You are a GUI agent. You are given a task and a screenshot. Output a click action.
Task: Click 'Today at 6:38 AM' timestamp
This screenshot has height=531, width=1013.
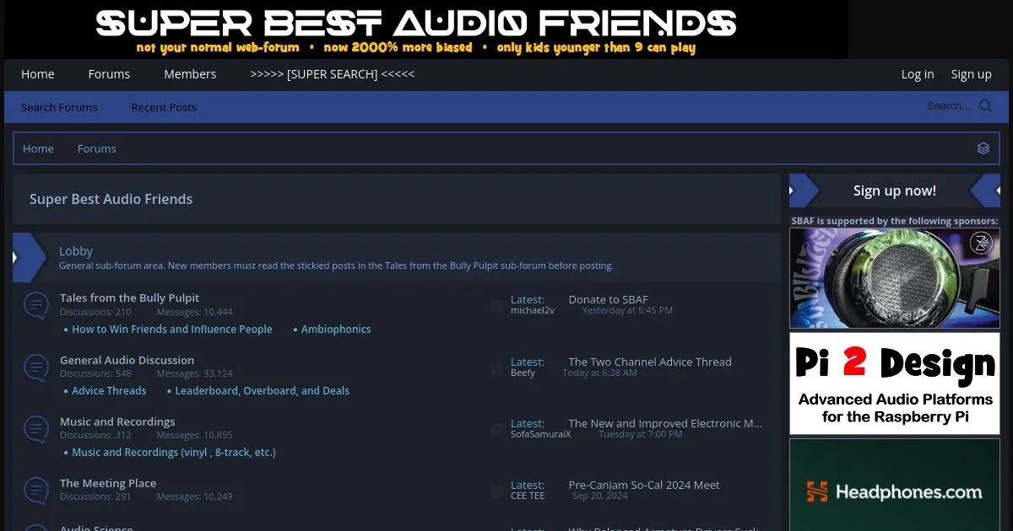(600, 373)
